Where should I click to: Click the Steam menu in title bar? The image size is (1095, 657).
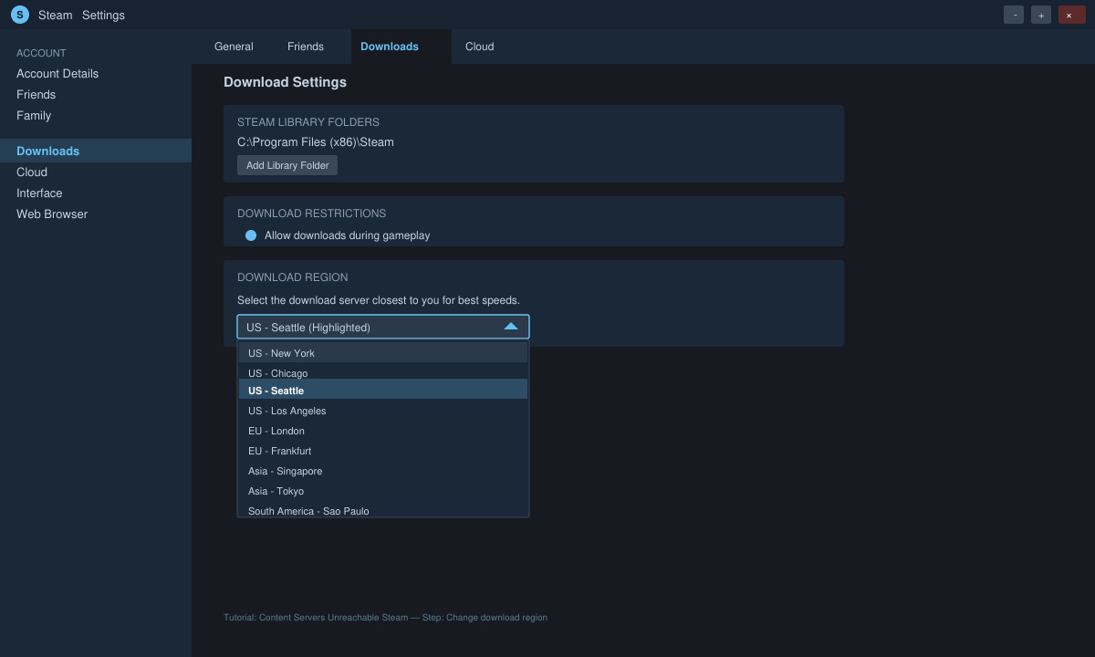(55, 16)
